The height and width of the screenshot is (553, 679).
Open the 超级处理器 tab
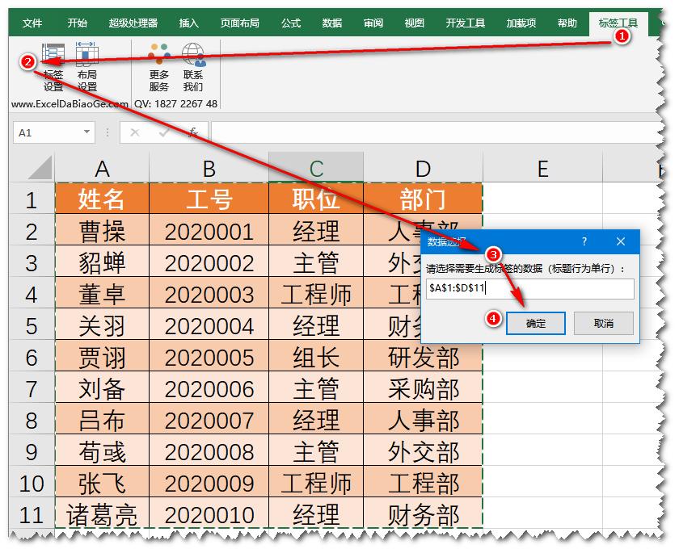point(133,23)
